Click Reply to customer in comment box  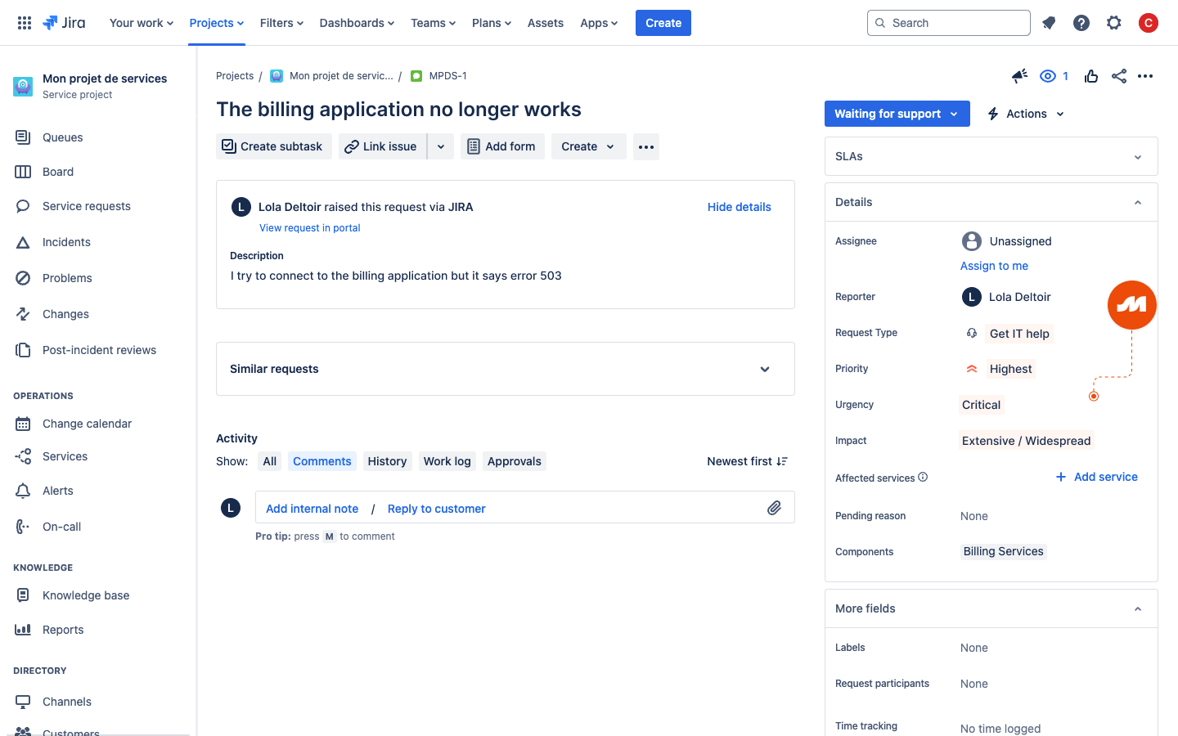click(437, 509)
